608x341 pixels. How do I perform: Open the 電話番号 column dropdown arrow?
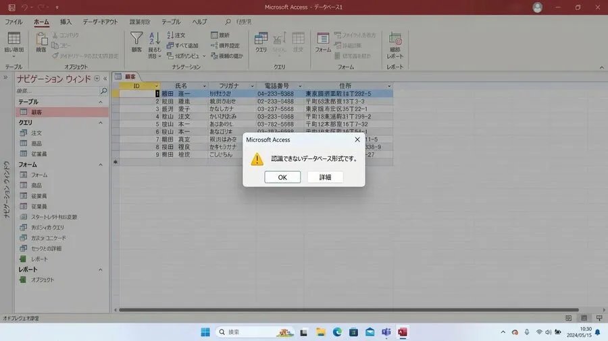coord(300,86)
